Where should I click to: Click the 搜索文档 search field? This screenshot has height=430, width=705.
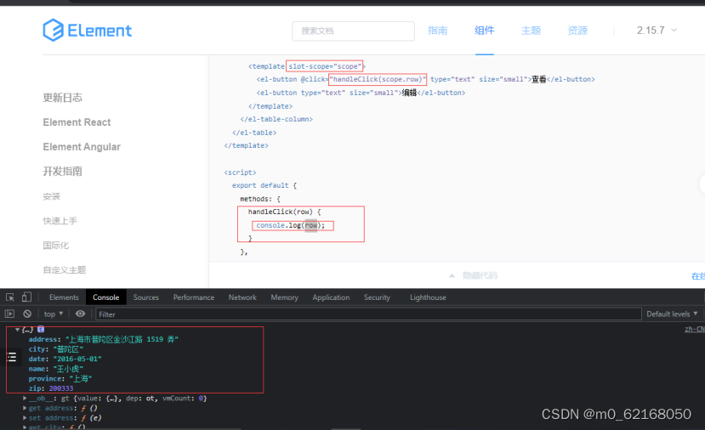354,31
